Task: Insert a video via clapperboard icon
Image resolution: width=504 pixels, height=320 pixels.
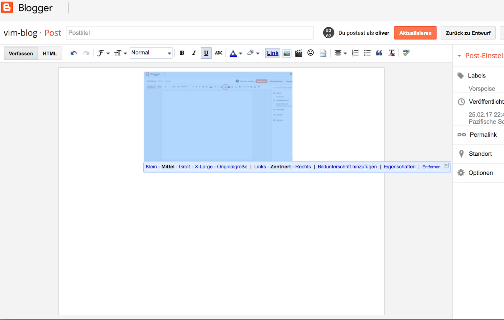Action: [299, 53]
